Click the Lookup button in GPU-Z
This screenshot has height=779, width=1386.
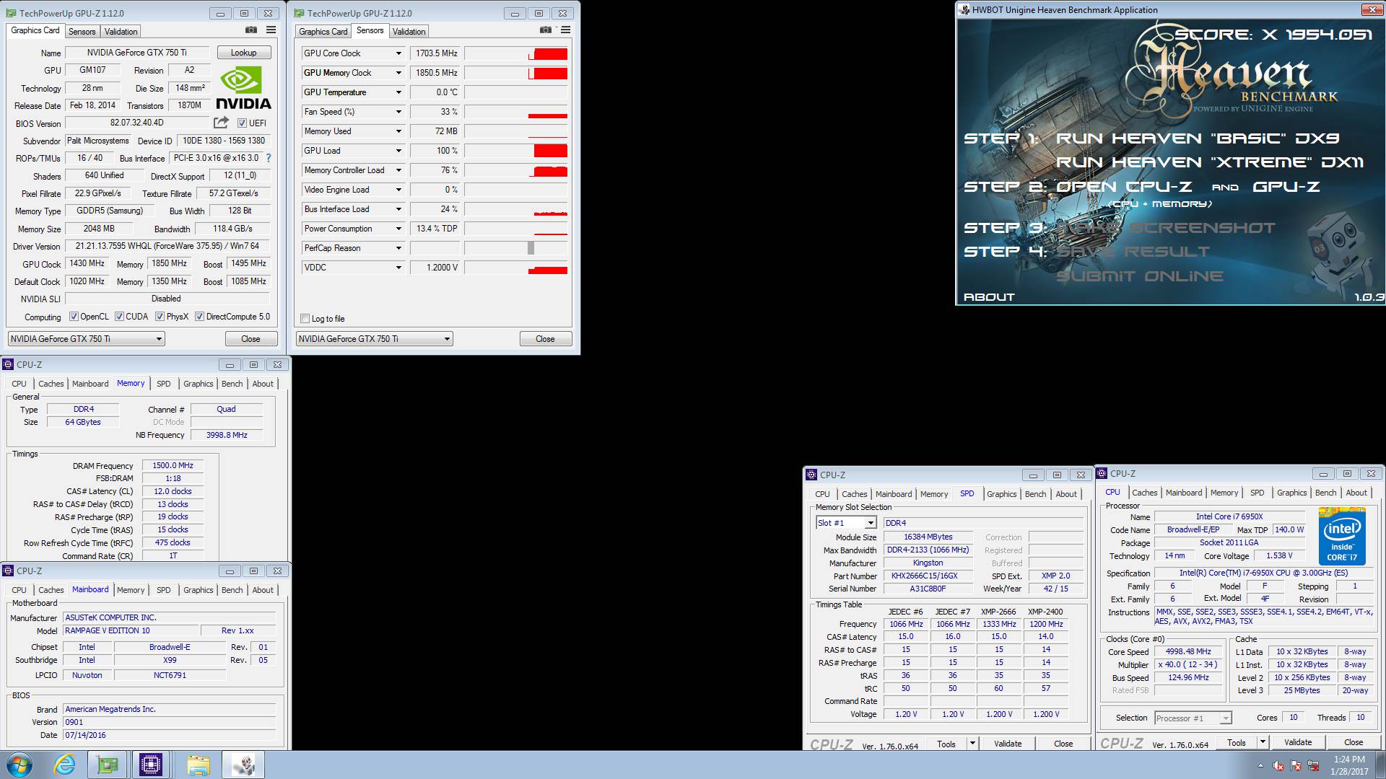click(x=243, y=53)
